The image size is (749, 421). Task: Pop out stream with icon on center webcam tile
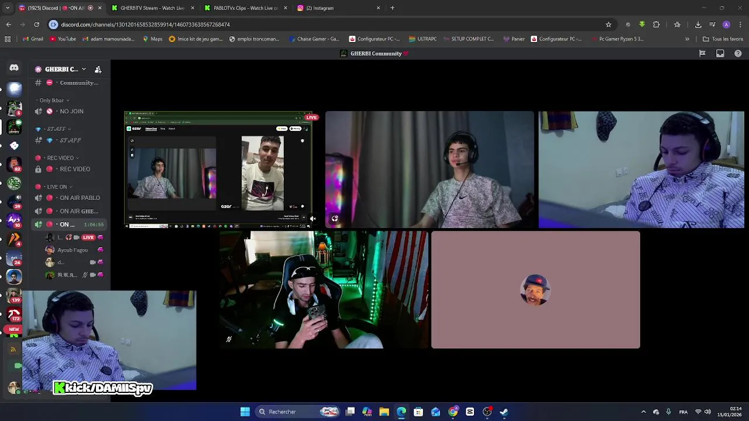pyautogui.click(x=335, y=219)
